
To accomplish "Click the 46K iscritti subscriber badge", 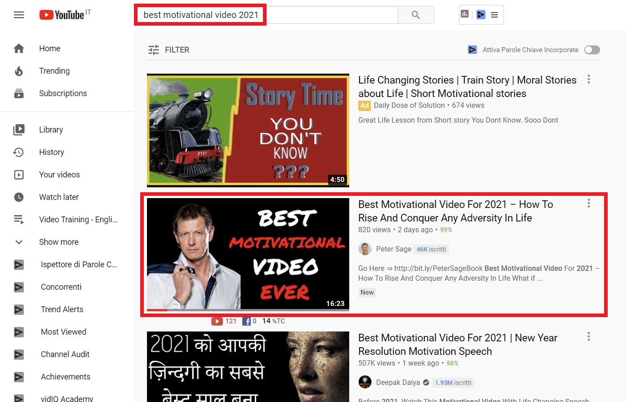I will tap(431, 249).
